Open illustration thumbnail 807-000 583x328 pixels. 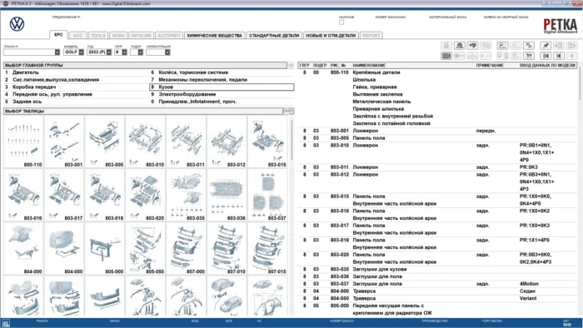tap(187, 249)
